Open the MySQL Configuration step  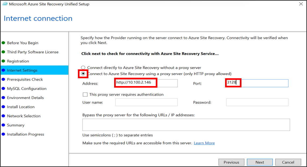click(x=27, y=88)
